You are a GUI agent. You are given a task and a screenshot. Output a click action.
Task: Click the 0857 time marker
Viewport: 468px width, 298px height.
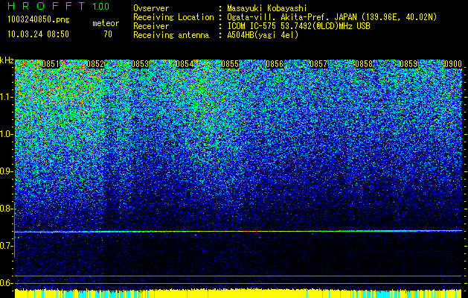pyautogui.click(x=318, y=64)
